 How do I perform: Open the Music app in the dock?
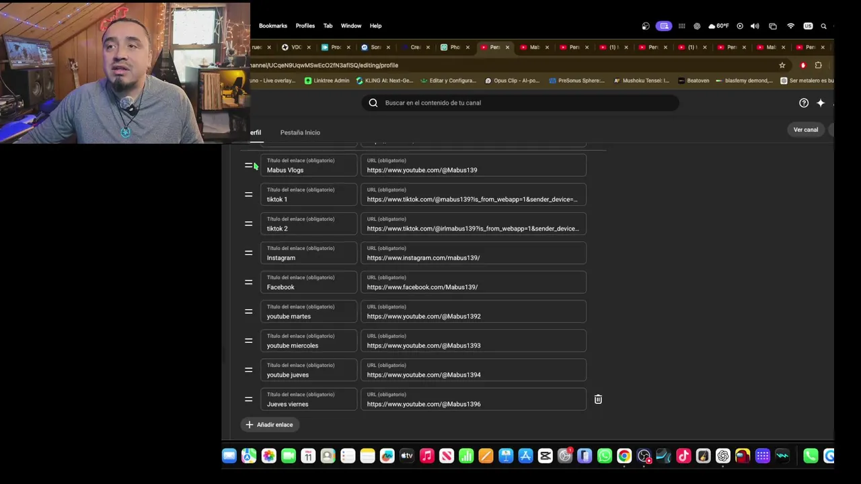point(426,456)
